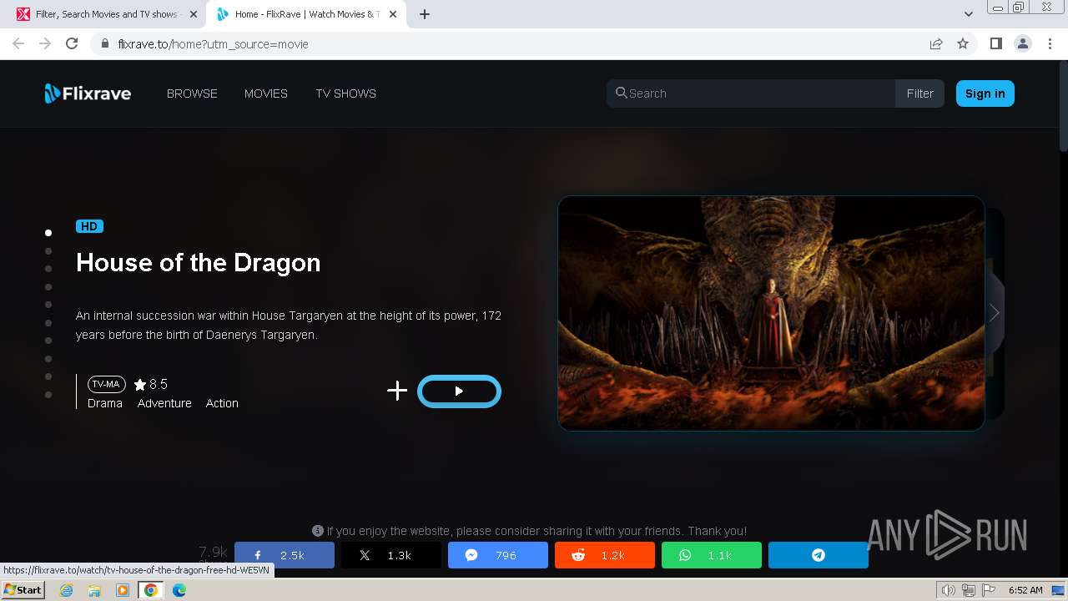The image size is (1068, 601).
Task: Share on Telegram button
Action: (x=819, y=555)
